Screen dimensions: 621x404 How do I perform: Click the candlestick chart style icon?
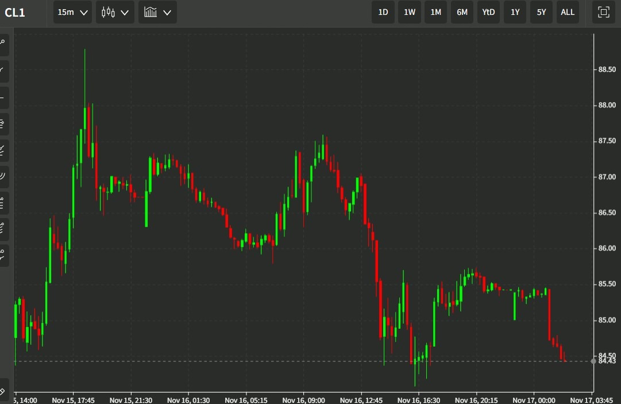pyautogui.click(x=110, y=12)
